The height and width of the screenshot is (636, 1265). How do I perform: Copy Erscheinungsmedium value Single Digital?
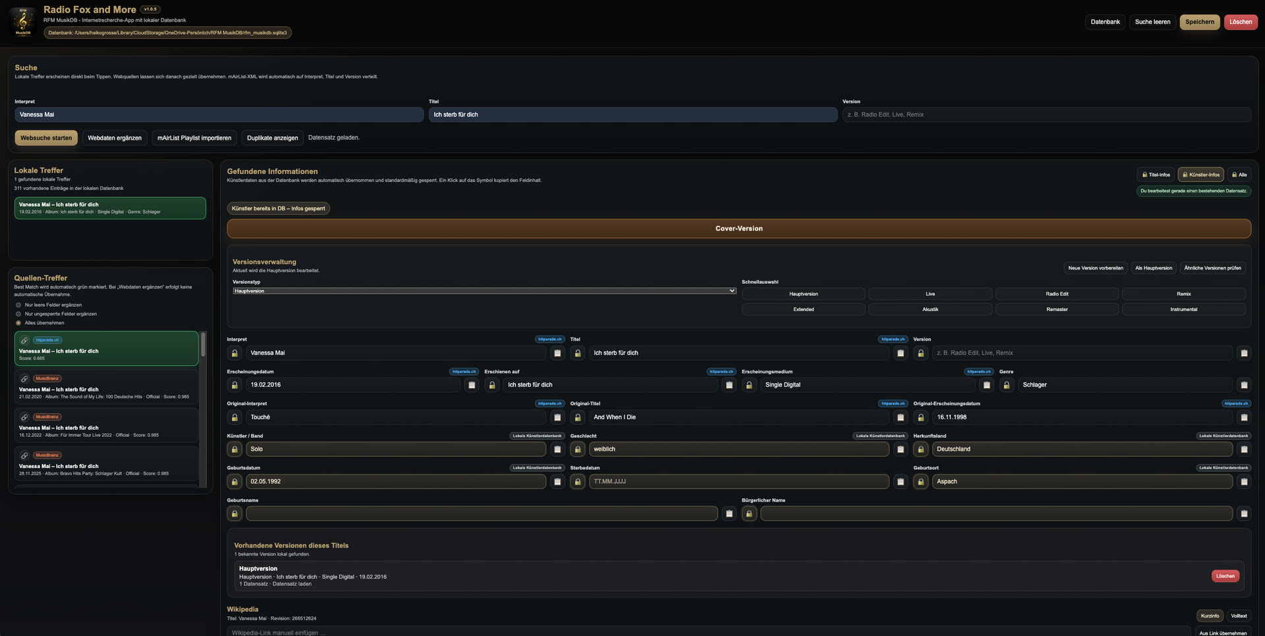point(986,385)
